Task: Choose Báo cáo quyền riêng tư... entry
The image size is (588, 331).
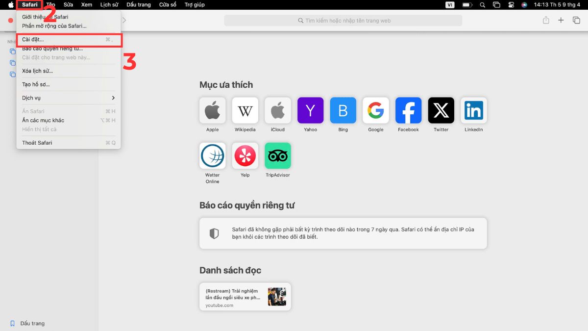Action: point(52,49)
